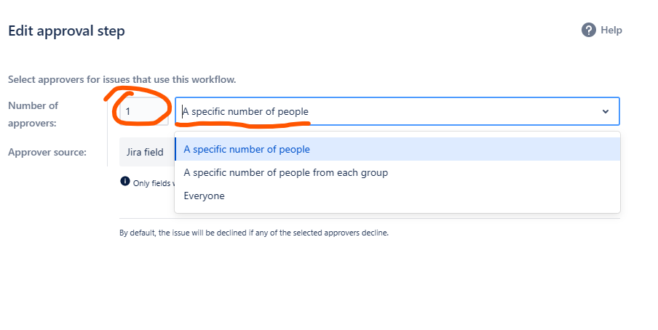Click the Select approvers for issues description text
This screenshot has height=330, width=658.
click(122, 79)
